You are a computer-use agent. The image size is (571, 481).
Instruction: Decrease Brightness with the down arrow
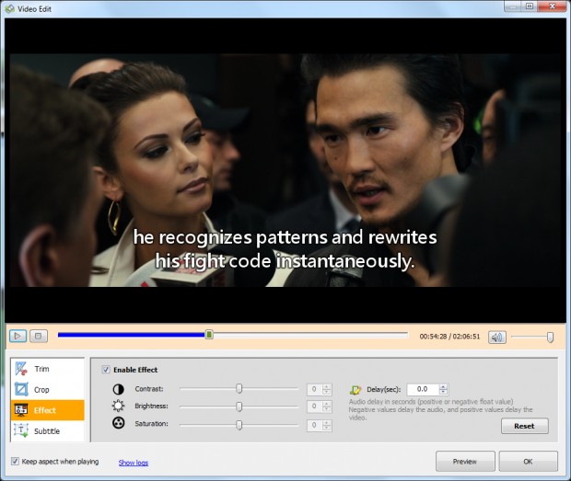327,409
